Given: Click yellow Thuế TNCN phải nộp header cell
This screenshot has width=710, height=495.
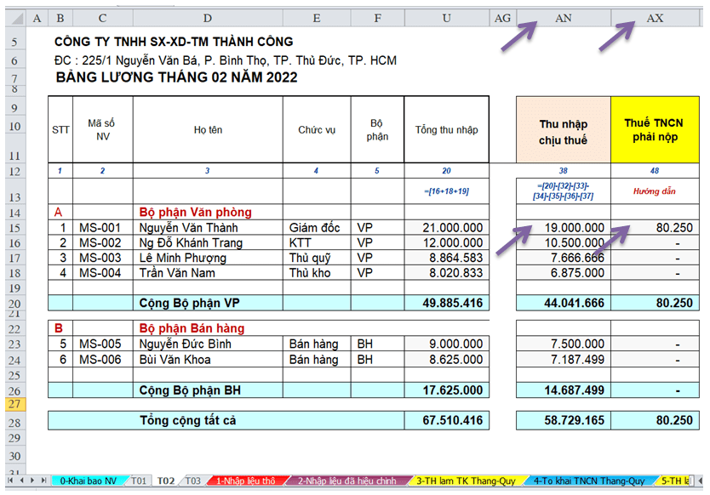Looking at the screenshot, I should coord(654,130).
